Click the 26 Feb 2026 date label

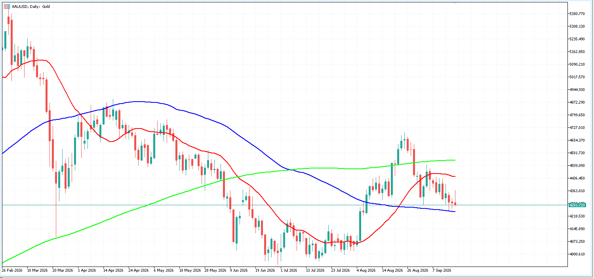click(x=11, y=270)
